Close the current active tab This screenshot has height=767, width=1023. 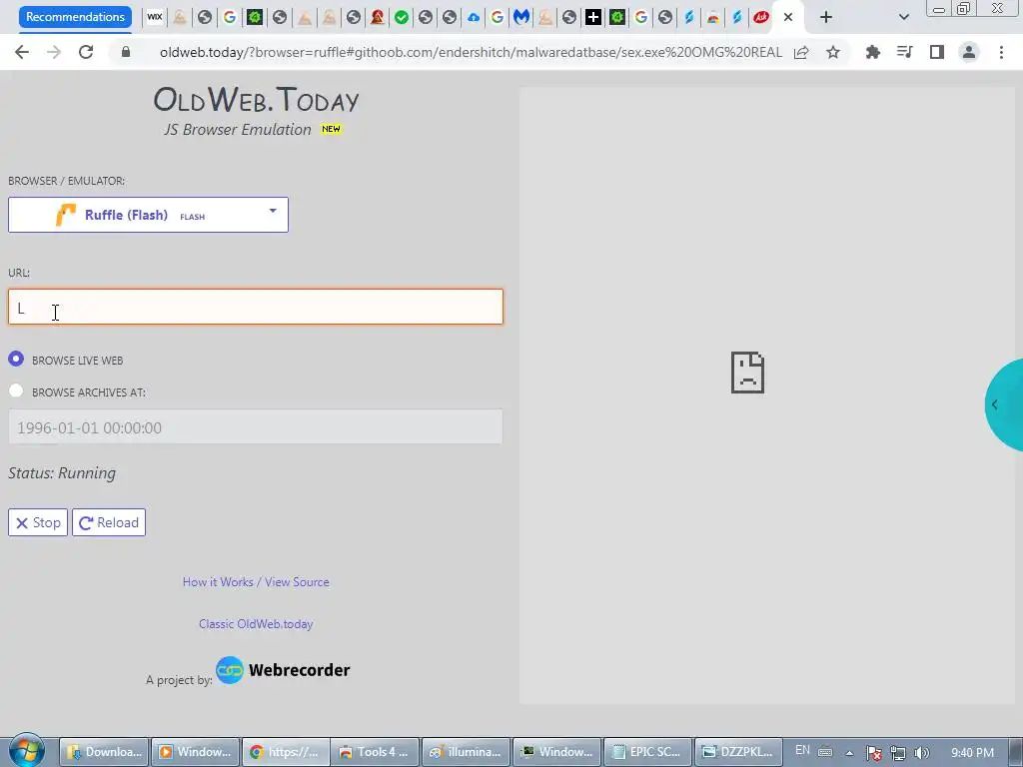pyautogui.click(x=788, y=17)
